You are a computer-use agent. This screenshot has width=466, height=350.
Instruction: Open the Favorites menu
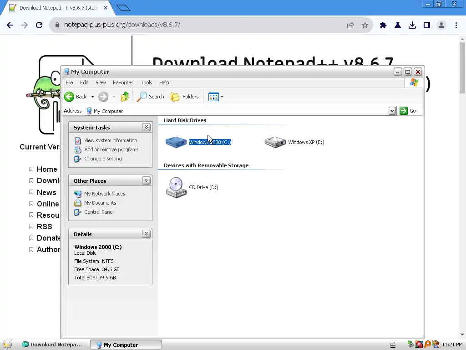pos(123,82)
